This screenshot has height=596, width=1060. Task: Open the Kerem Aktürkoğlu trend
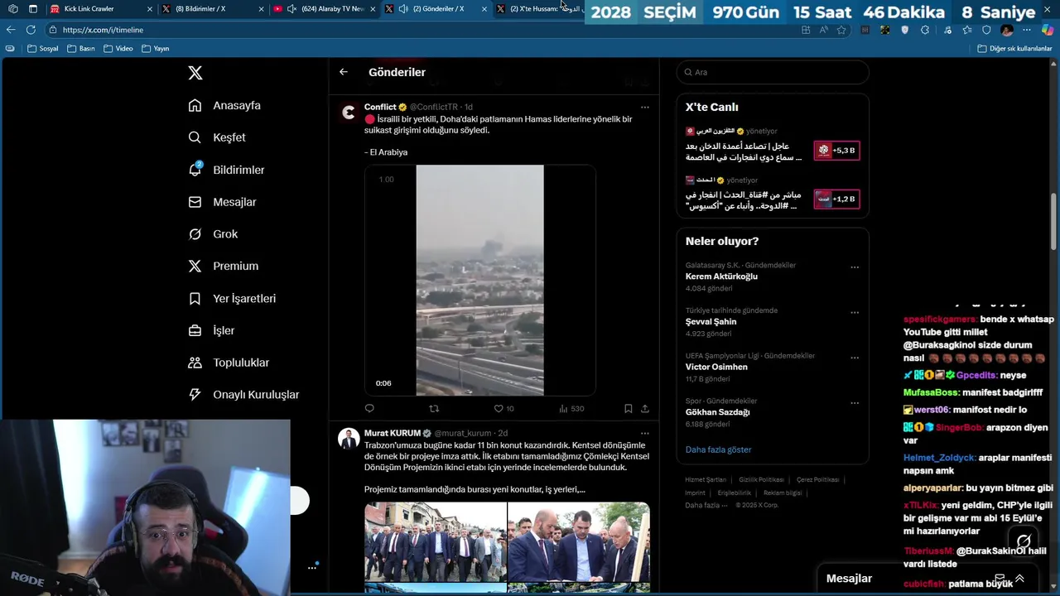pos(721,276)
